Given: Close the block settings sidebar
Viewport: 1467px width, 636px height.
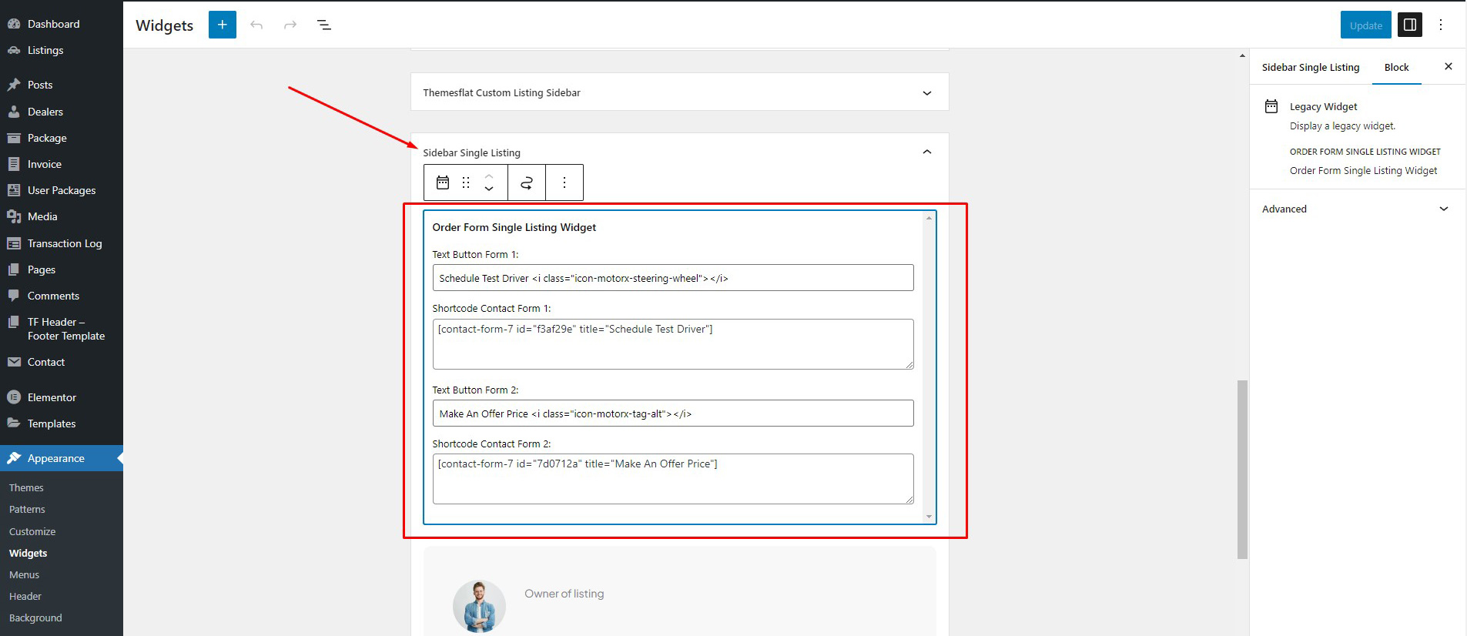Looking at the screenshot, I should 1449,67.
